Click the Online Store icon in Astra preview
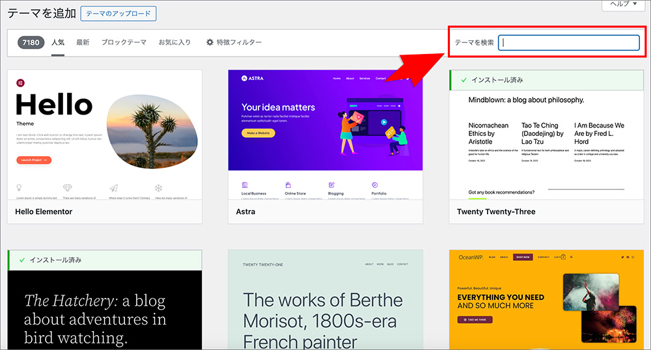This screenshot has width=651, height=350. point(288,185)
